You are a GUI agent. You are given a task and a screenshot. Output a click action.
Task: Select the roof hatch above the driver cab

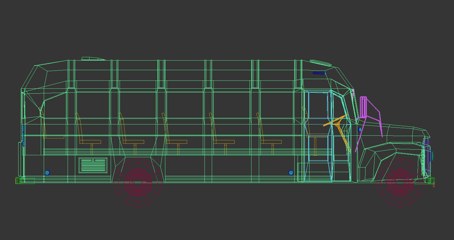coord(321,62)
